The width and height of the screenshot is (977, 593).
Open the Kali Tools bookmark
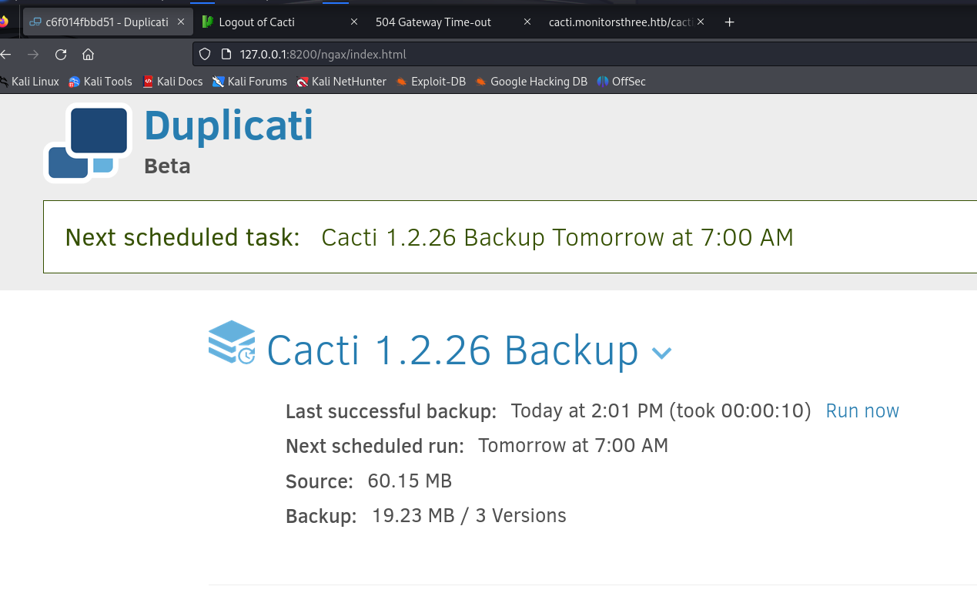click(100, 82)
